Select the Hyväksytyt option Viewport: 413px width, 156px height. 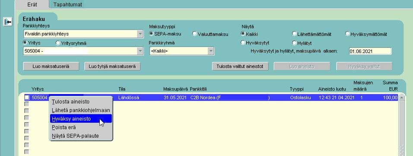243,43
